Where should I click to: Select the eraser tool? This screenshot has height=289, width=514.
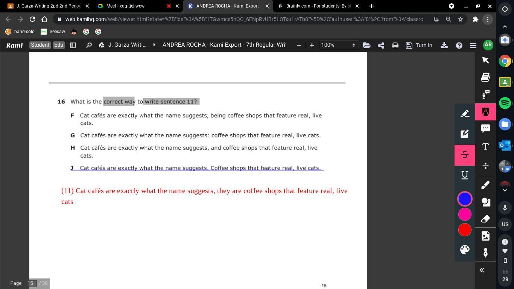click(485, 219)
